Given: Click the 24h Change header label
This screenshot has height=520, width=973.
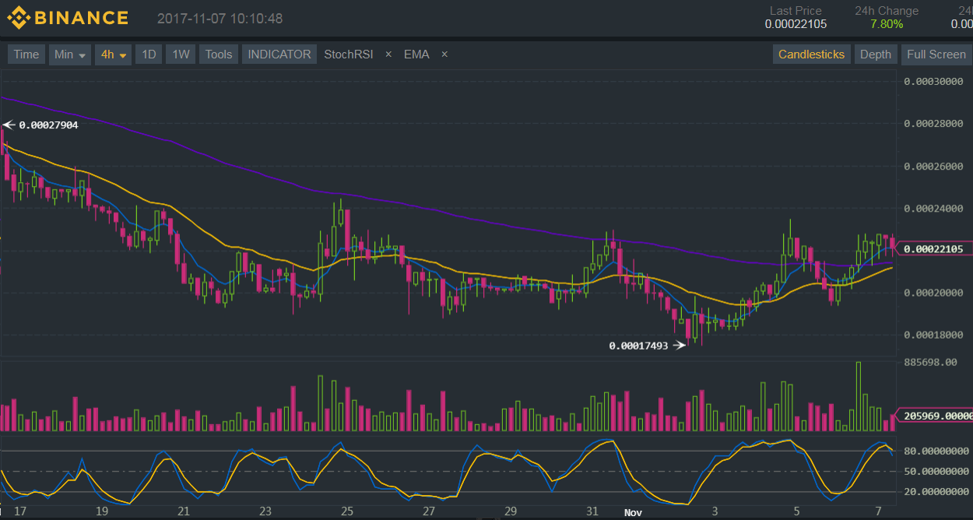Looking at the screenshot, I should [x=887, y=11].
